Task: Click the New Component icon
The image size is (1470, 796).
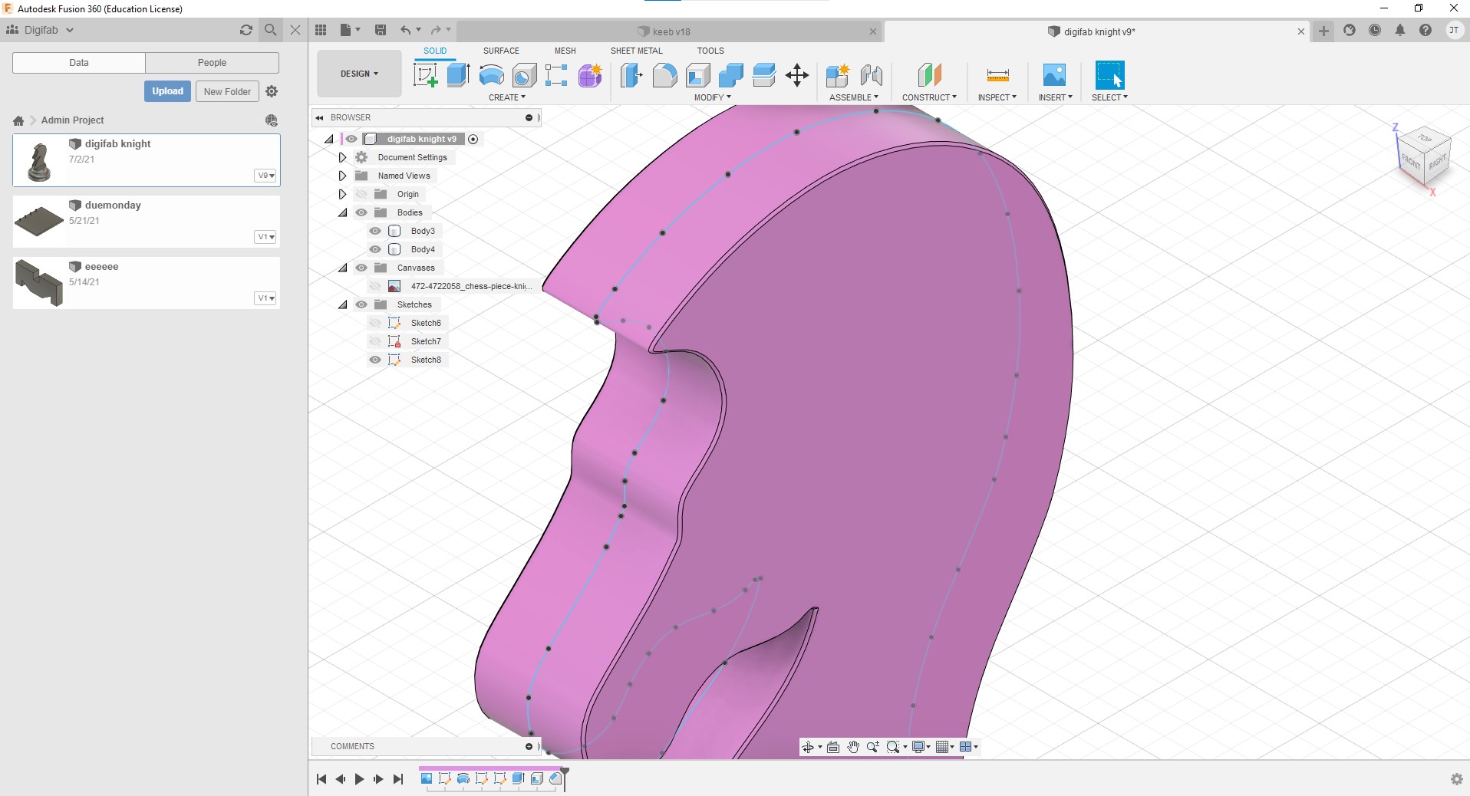Action: (837, 75)
